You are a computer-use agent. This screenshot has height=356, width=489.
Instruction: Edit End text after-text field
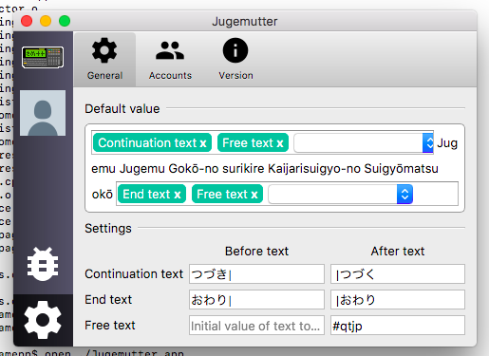(398, 300)
